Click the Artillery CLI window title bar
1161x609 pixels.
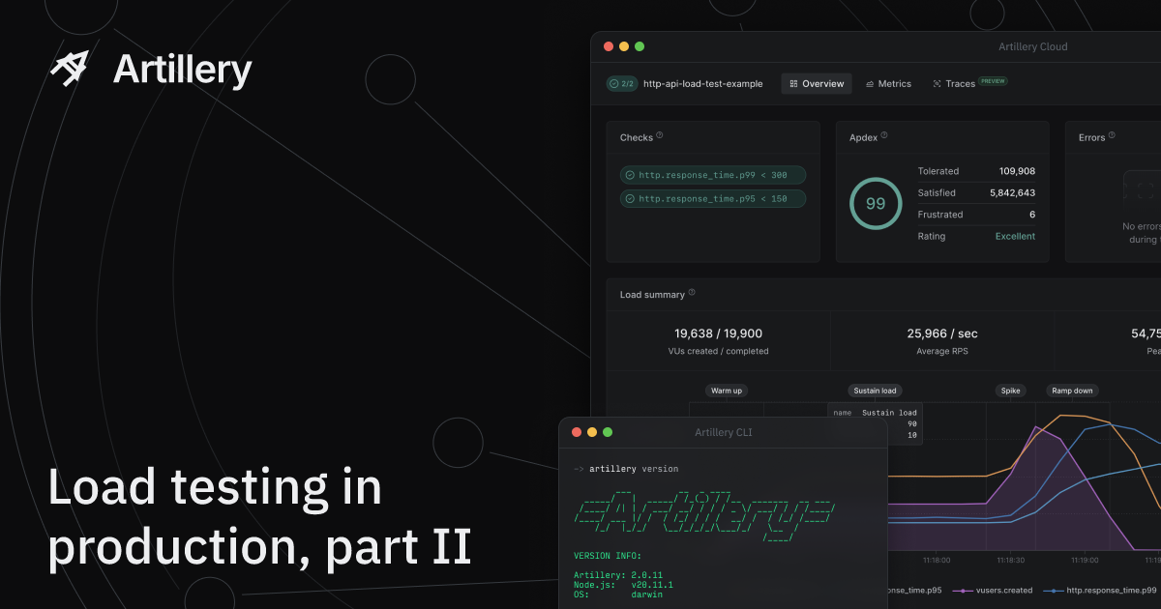723,432
